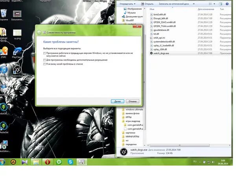The image size is (236, 177).
Task: Open Virus097 user folder in navigation pane
Action: [x=129, y=20]
